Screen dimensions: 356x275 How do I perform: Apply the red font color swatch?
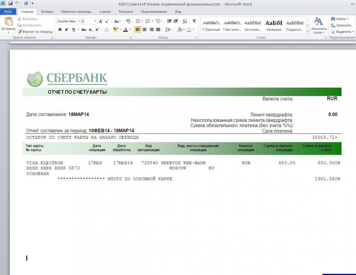tap(125, 30)
